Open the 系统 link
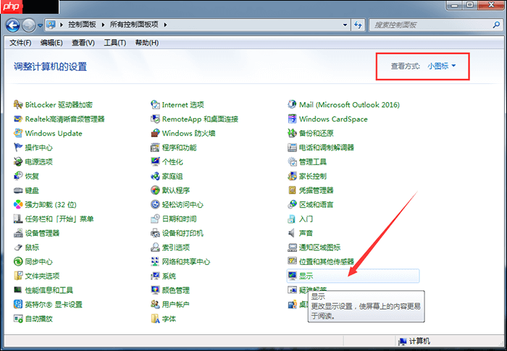The width and height of the screenshot is (507, 351). coord(169,276)
